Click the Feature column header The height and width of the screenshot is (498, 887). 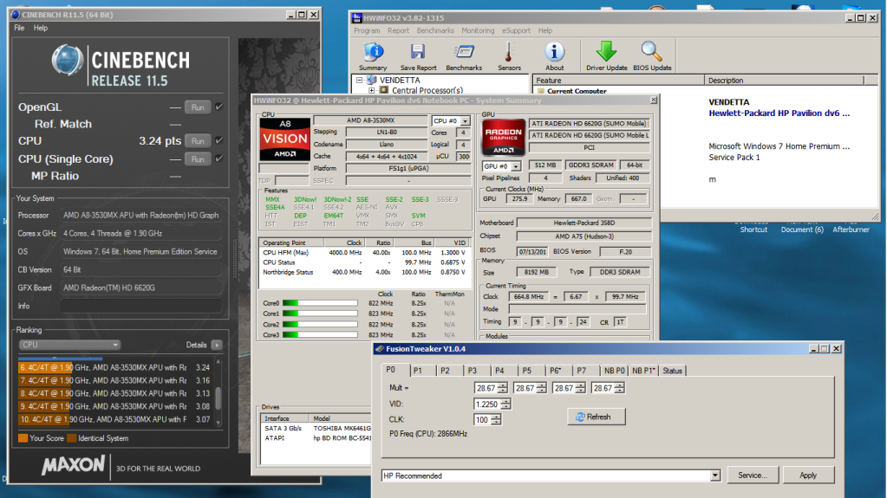tap(619, 81)
